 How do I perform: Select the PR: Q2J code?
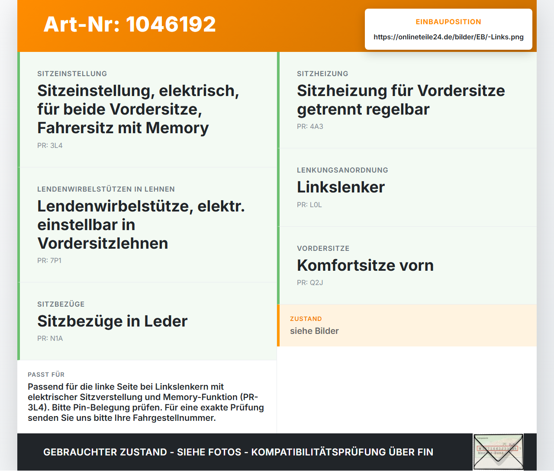coord(310,282)
